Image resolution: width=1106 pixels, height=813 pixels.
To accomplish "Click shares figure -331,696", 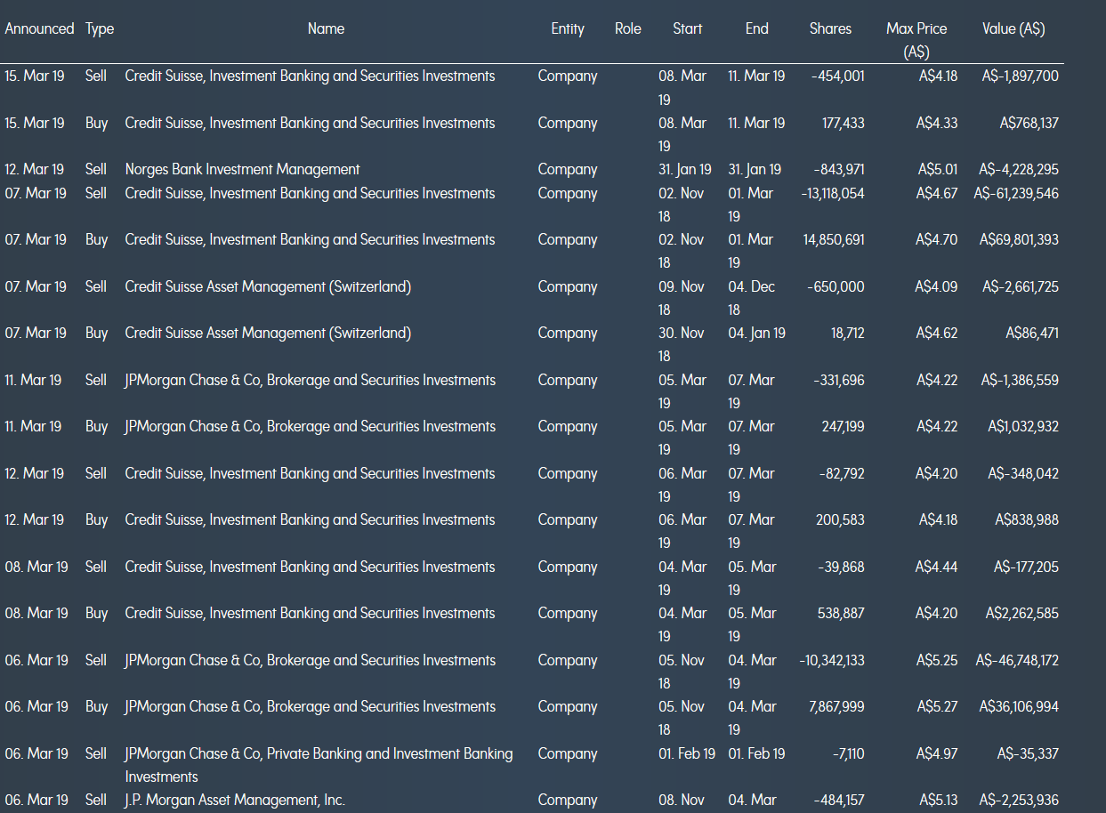I will coord(839,380).
